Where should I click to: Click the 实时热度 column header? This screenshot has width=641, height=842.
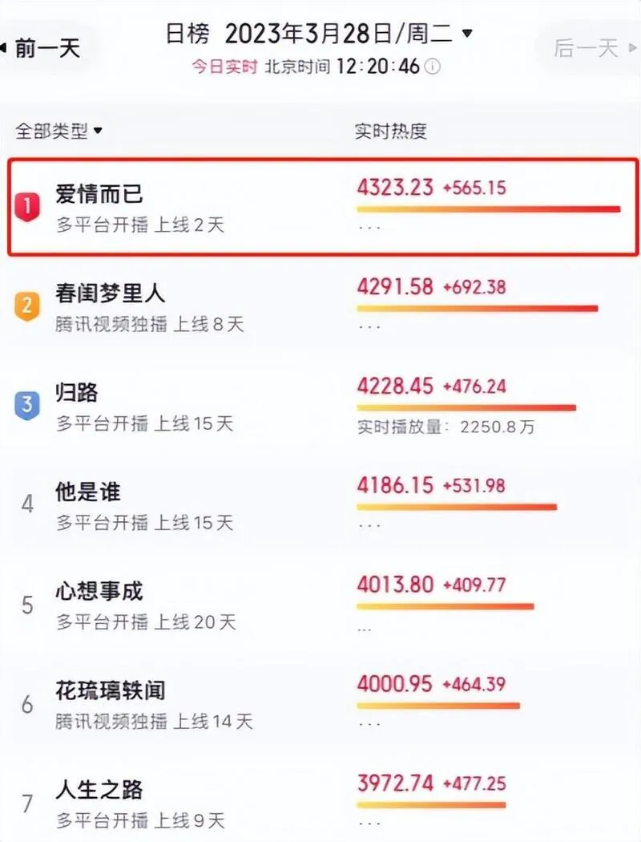pos(390,131)
